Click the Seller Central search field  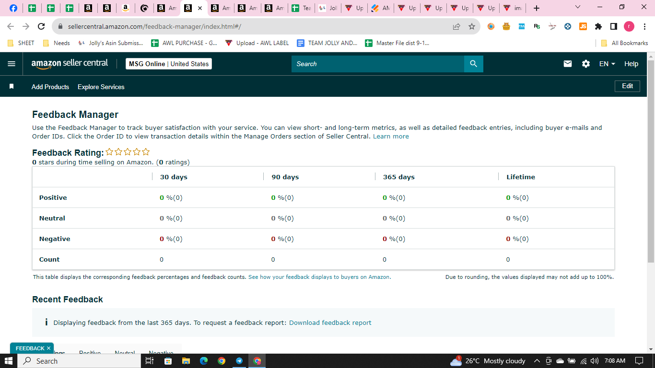pyautogui.click(x=378, y=64)
